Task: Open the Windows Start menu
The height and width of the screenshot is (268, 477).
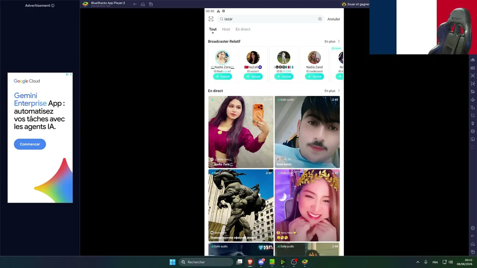Action: (x=173, y=262)
